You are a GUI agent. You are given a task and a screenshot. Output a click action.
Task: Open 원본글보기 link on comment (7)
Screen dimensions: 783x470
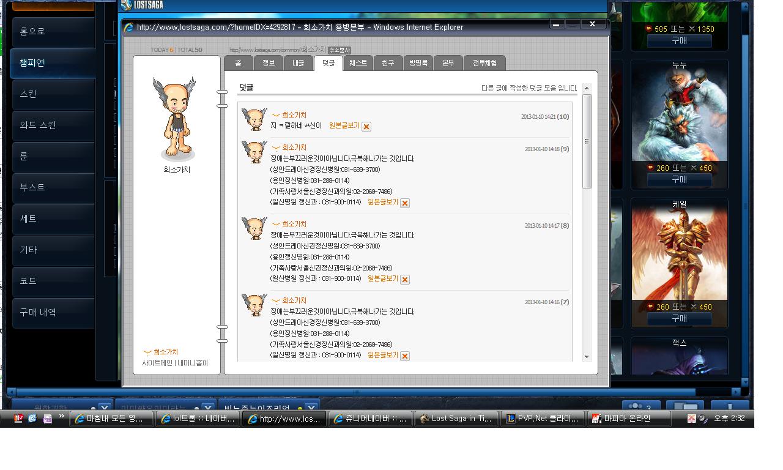[383, 355]
